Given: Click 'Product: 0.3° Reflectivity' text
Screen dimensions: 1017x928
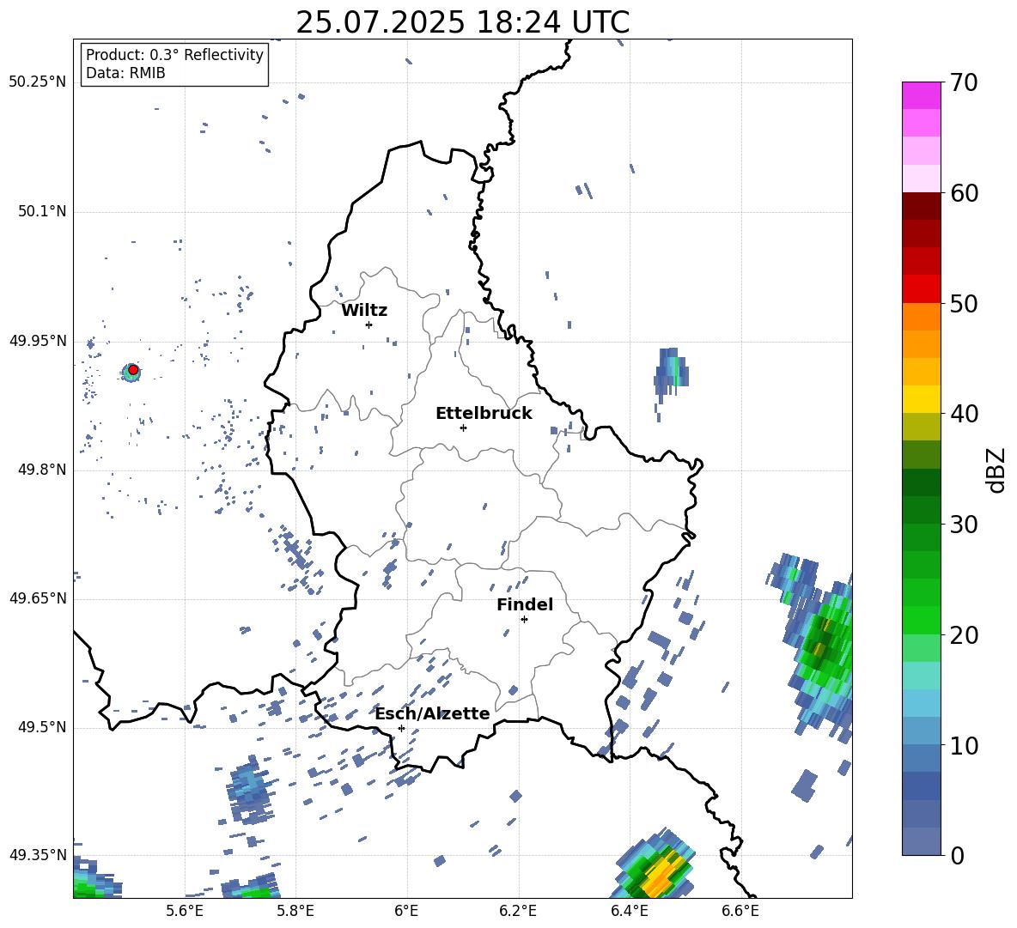Looking at the screenshot, I should (x=174, y=55).
